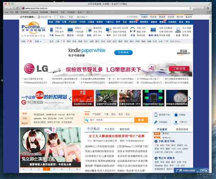Click the Kindle 立即购买 button

tap(124, 52)
